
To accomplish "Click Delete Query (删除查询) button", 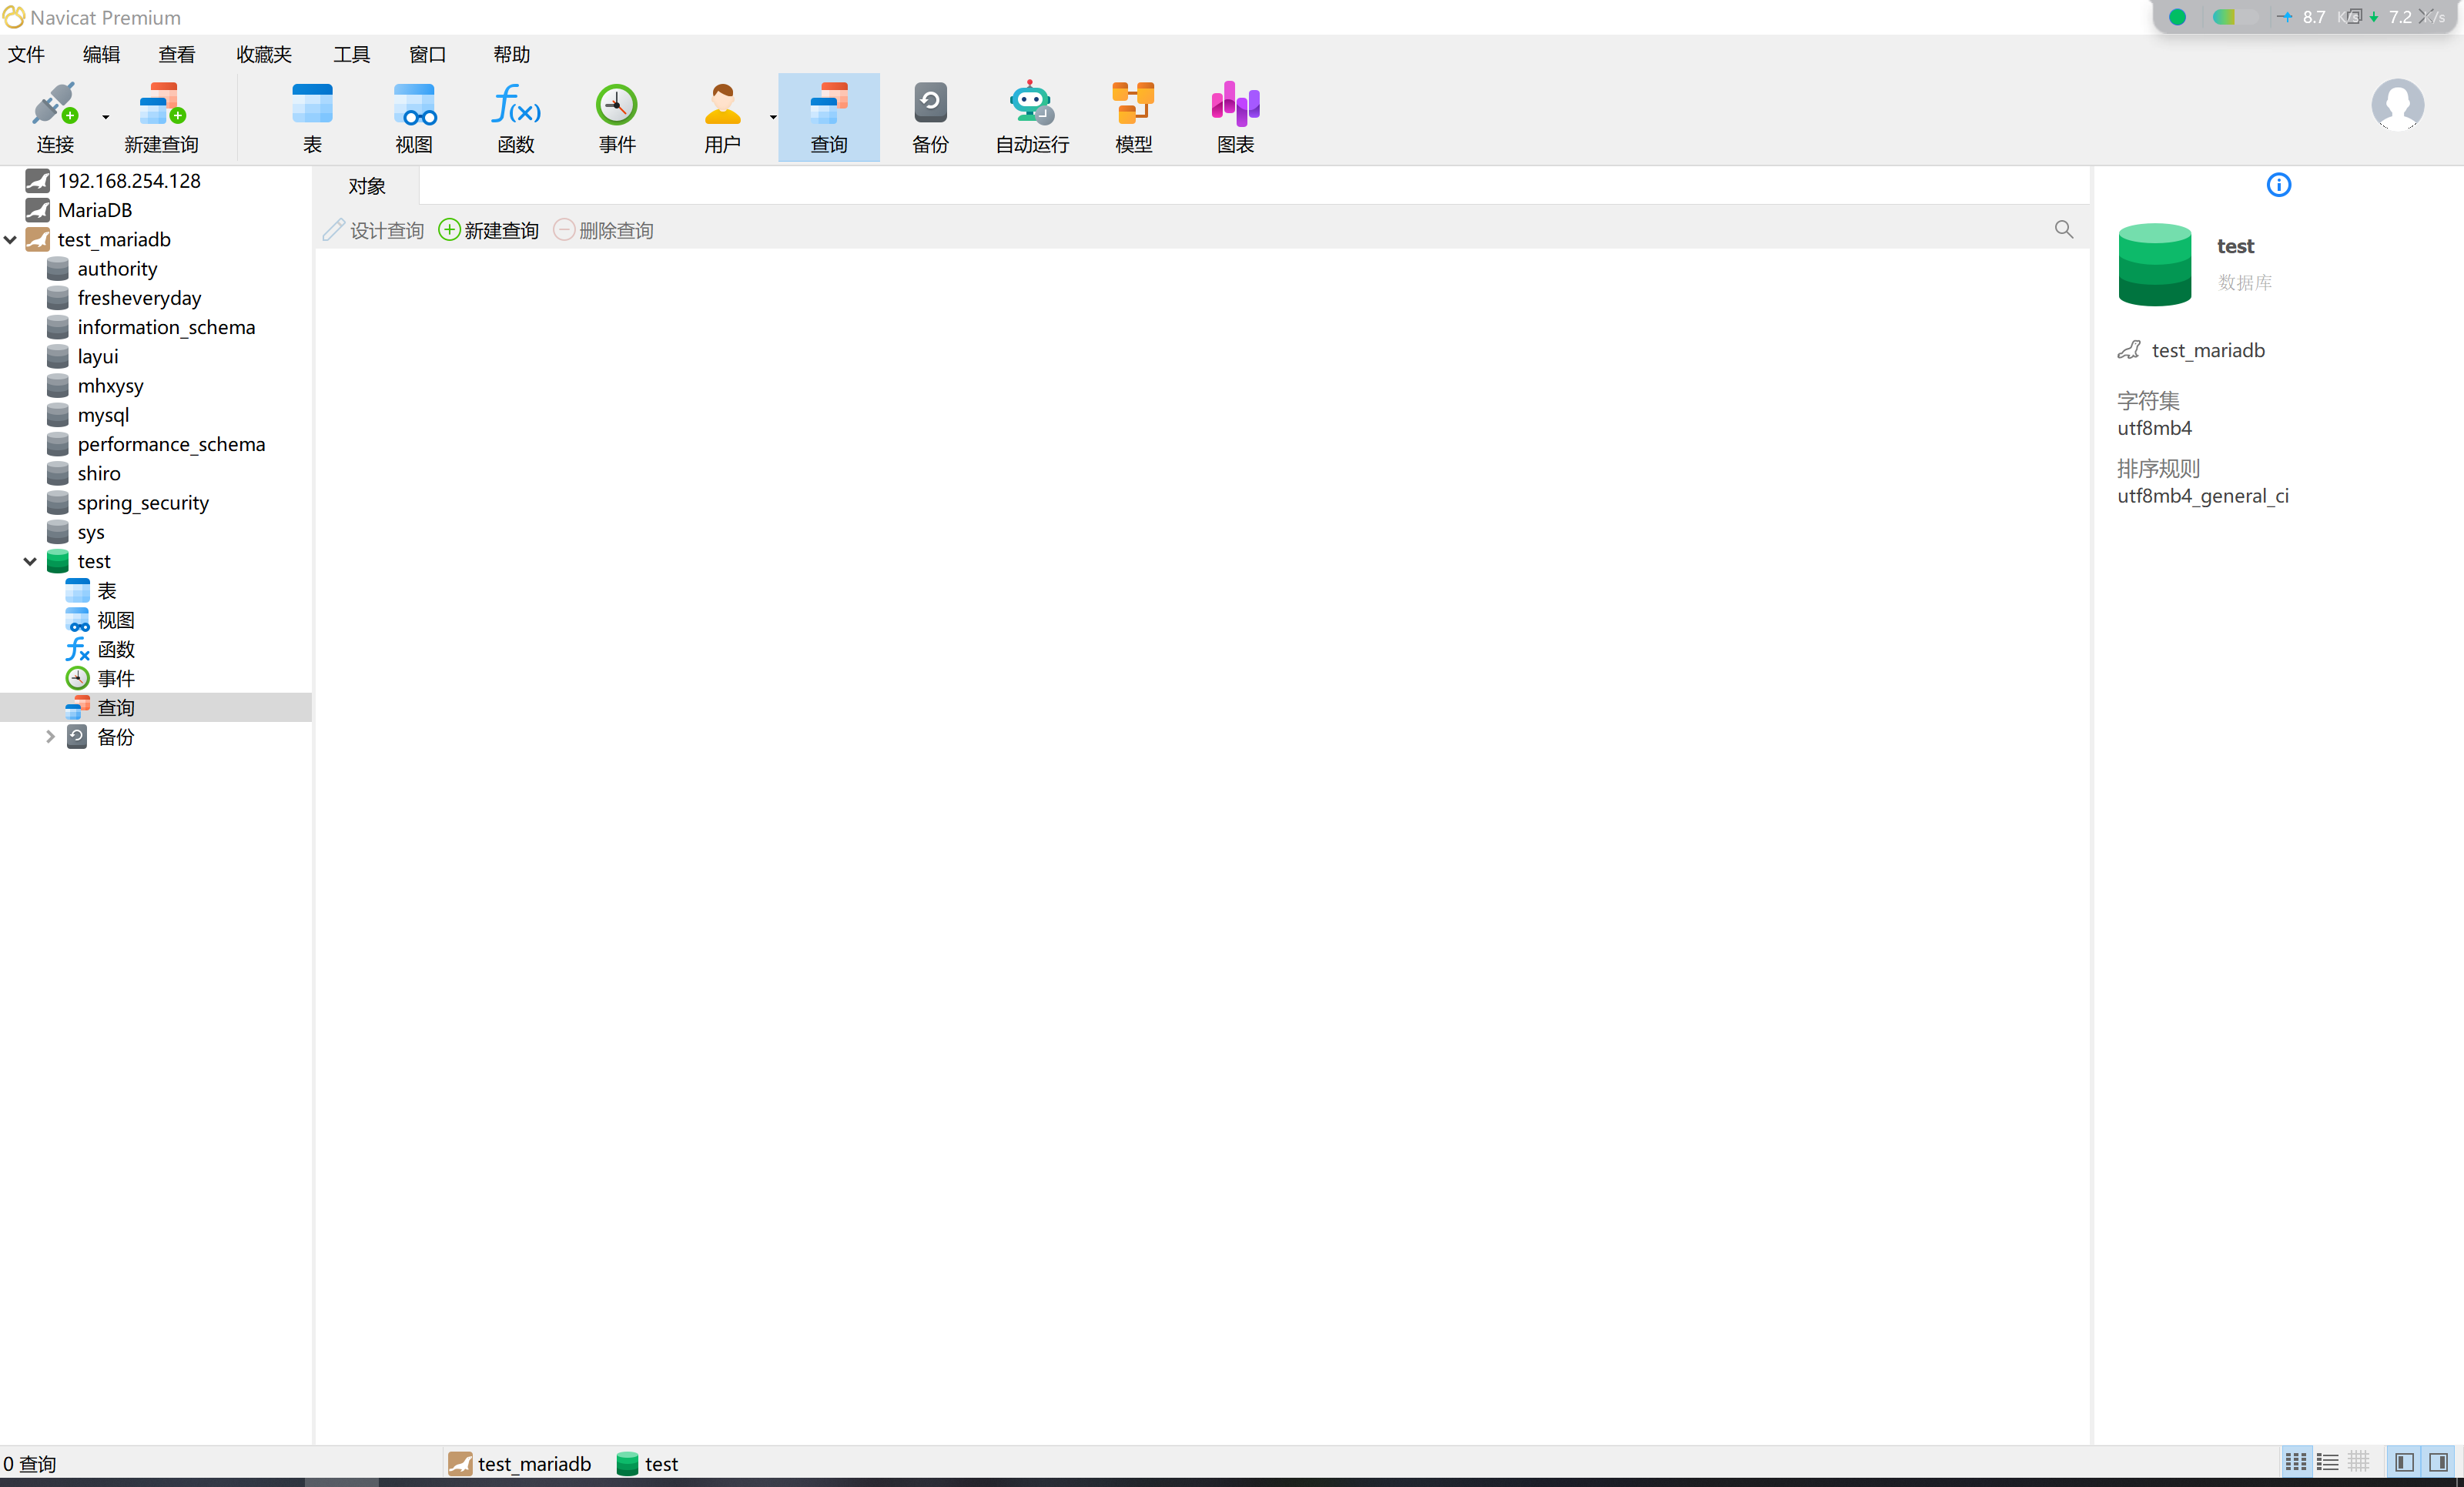I will coord(603,231).
